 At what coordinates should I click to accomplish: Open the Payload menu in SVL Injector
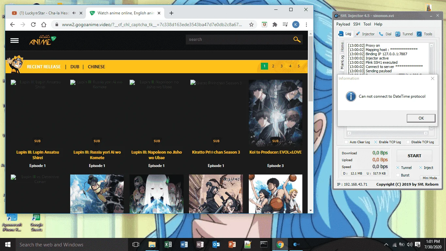click(343, 24)
